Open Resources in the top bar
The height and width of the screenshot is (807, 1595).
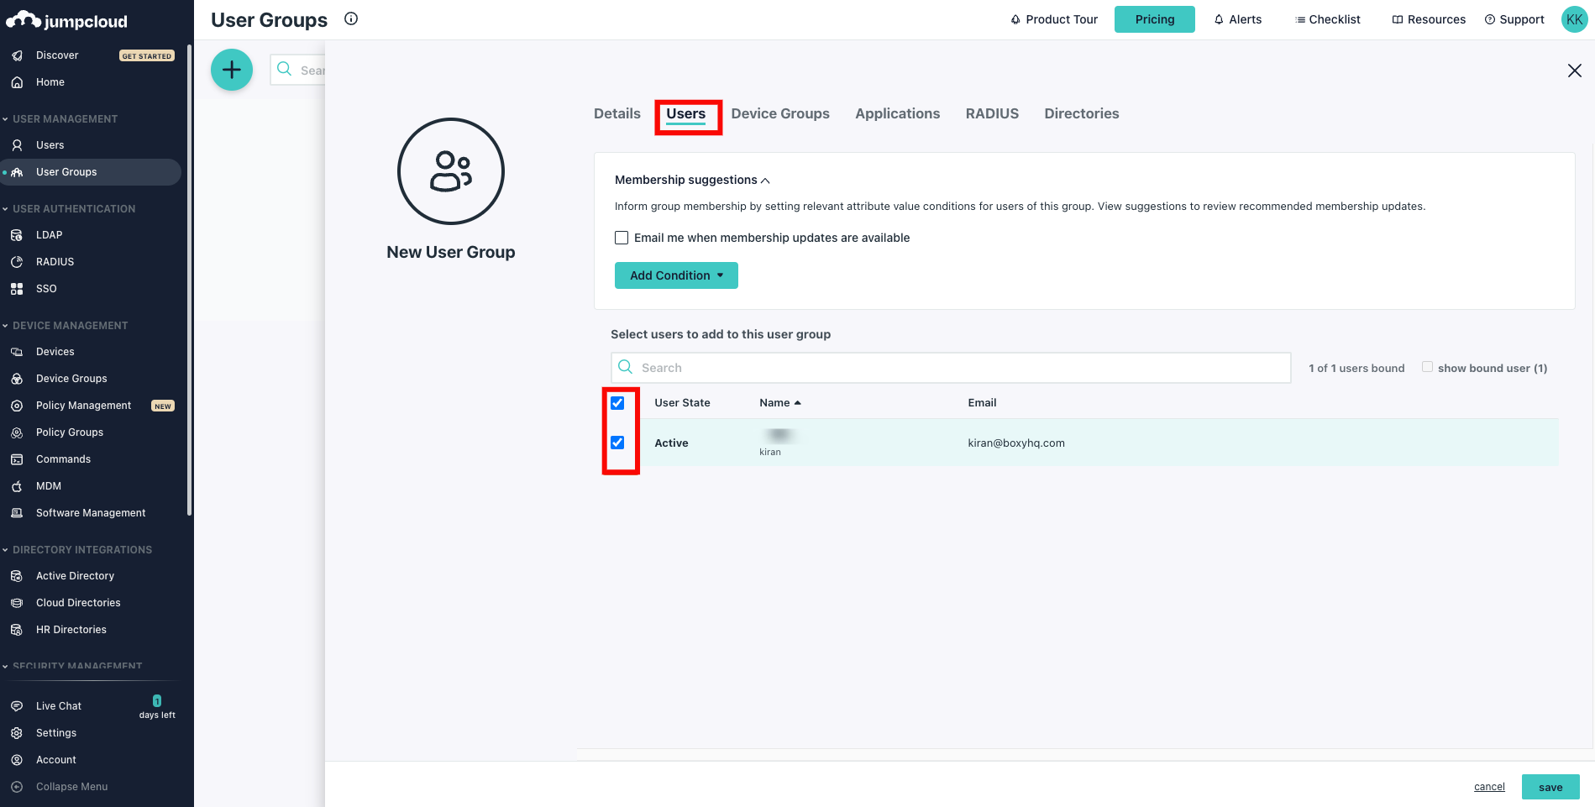coord(1429,19)
